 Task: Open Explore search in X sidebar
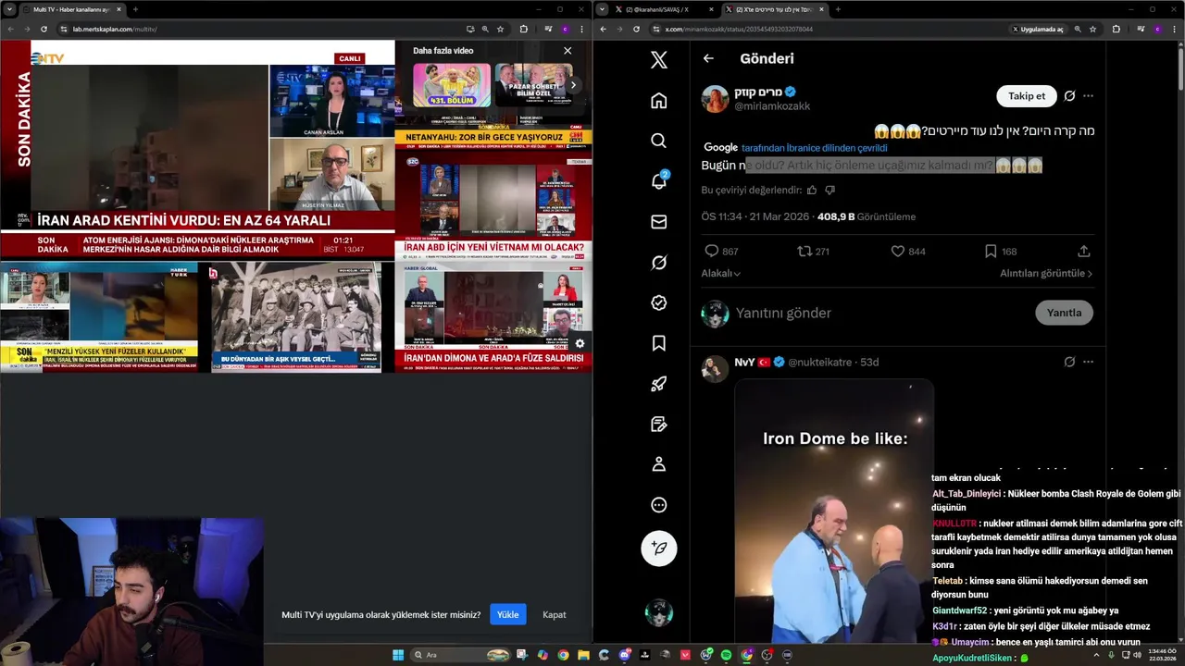tap(659, 141)
